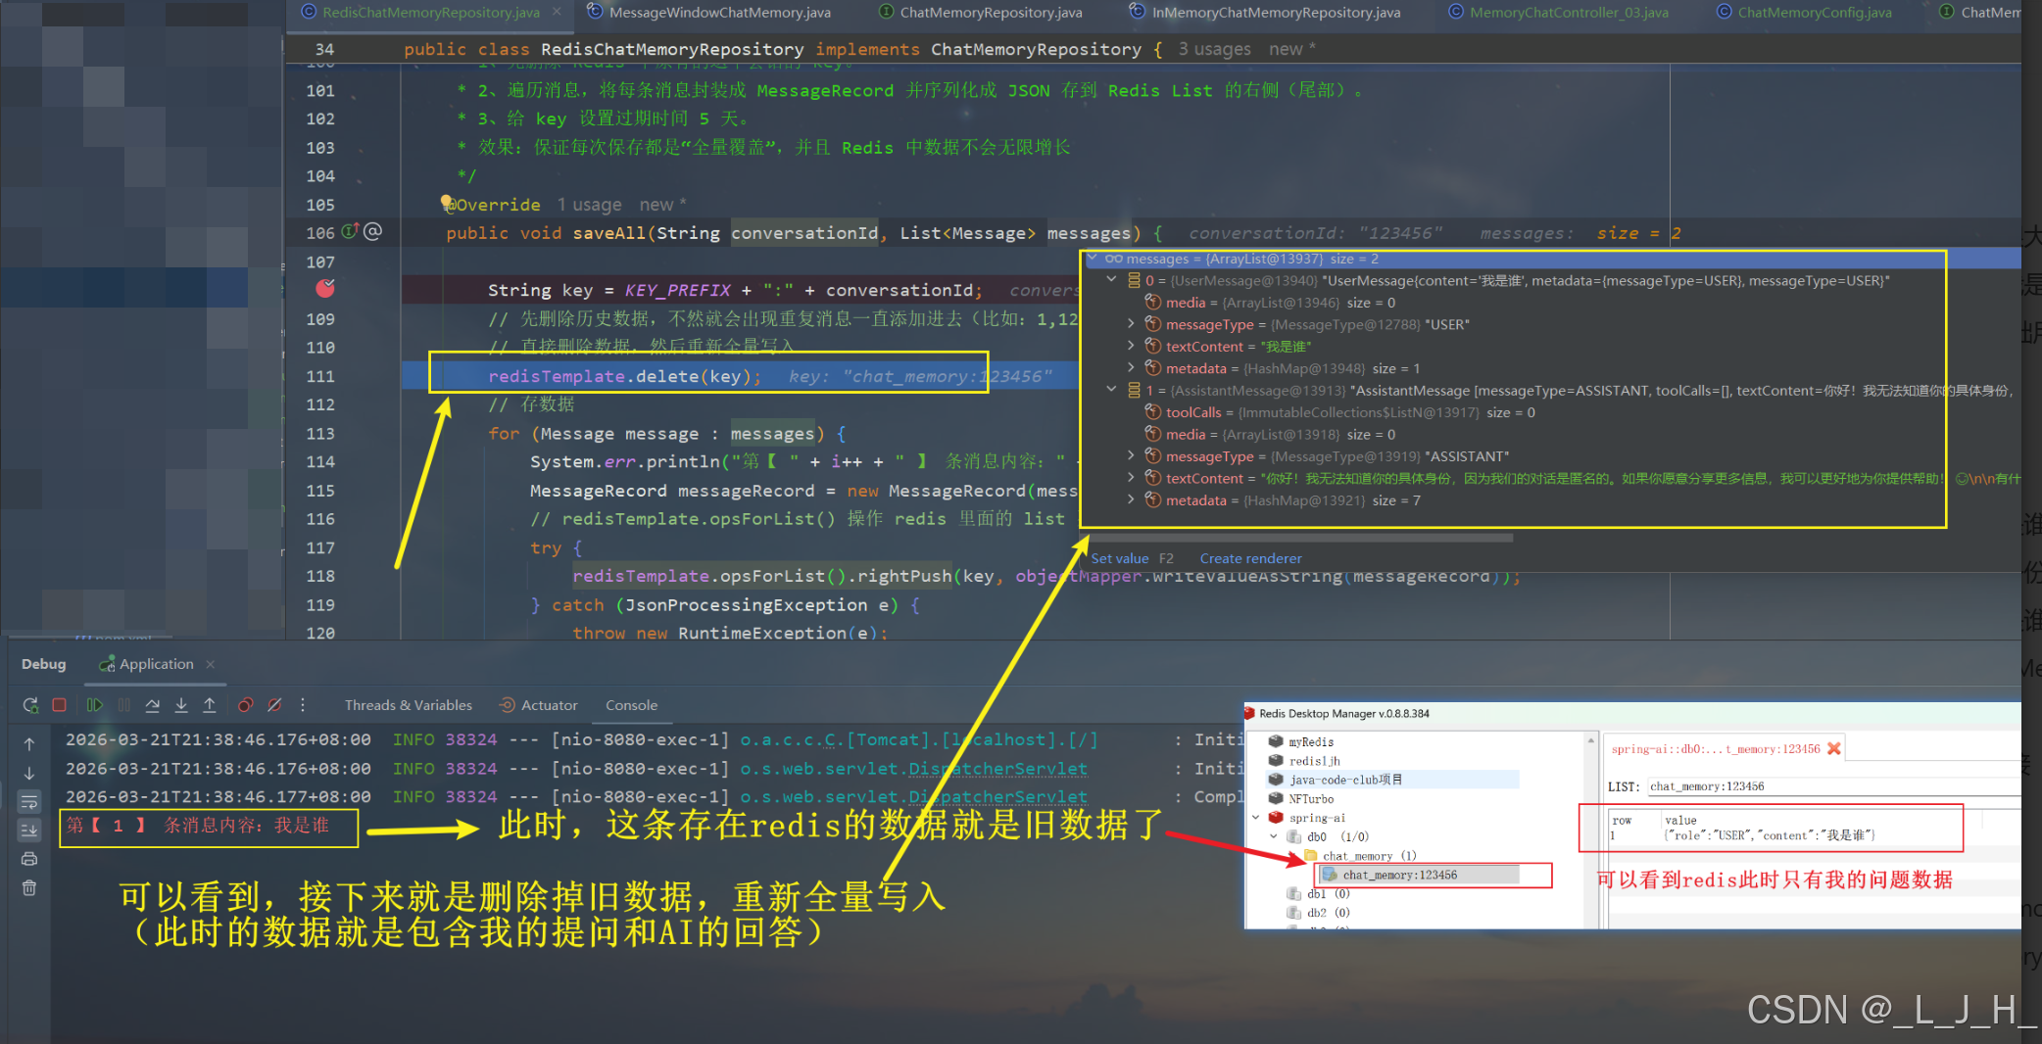Click the intention bulb next to @Override
This screenshot has height=1044, width=2042.
tap(447, 202)
